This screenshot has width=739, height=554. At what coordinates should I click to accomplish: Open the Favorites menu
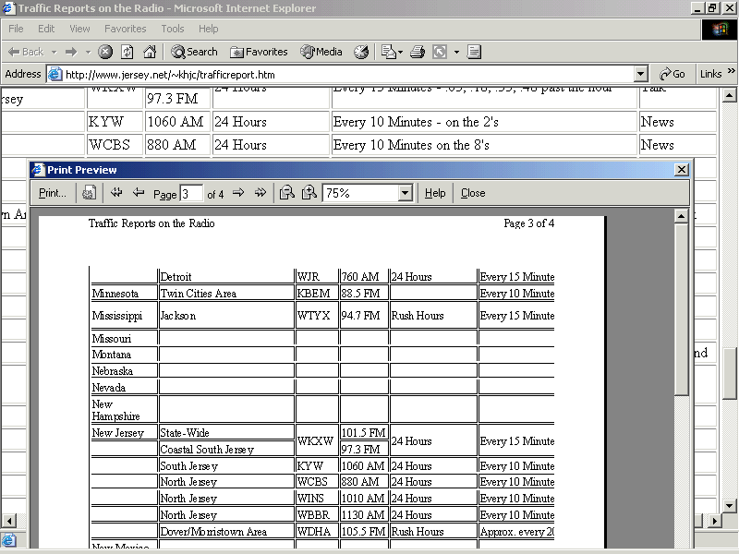pos(125,29)
